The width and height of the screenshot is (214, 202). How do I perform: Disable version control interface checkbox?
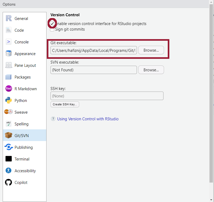pyautogui.click(x=52, y=24)
